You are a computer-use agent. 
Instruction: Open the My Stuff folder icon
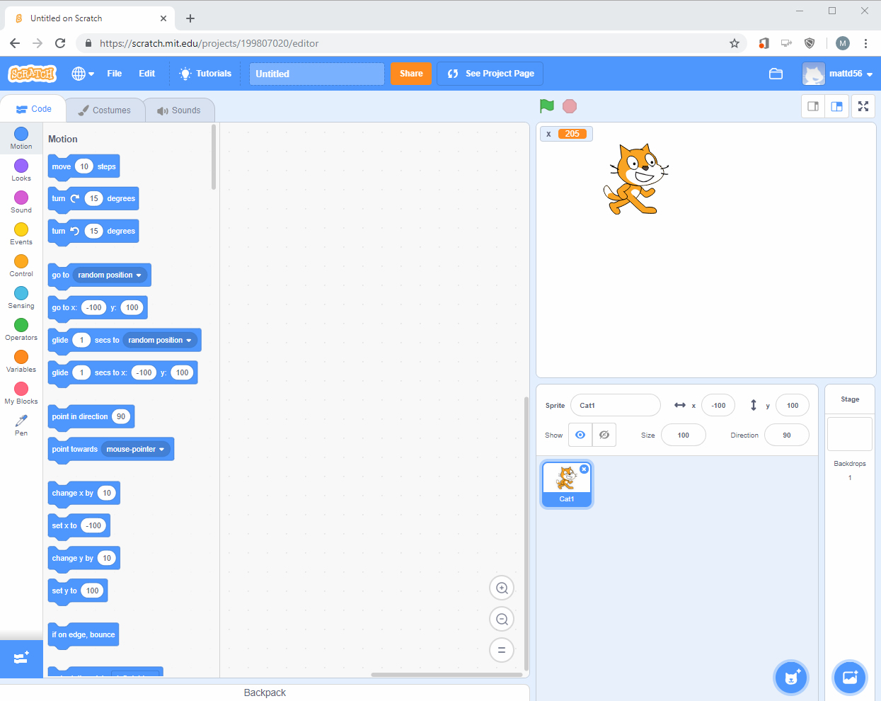(776, 74)
